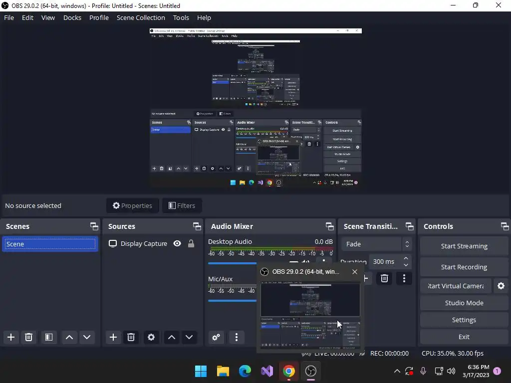Open virtual camera settings gear

(x=501, y=286)
